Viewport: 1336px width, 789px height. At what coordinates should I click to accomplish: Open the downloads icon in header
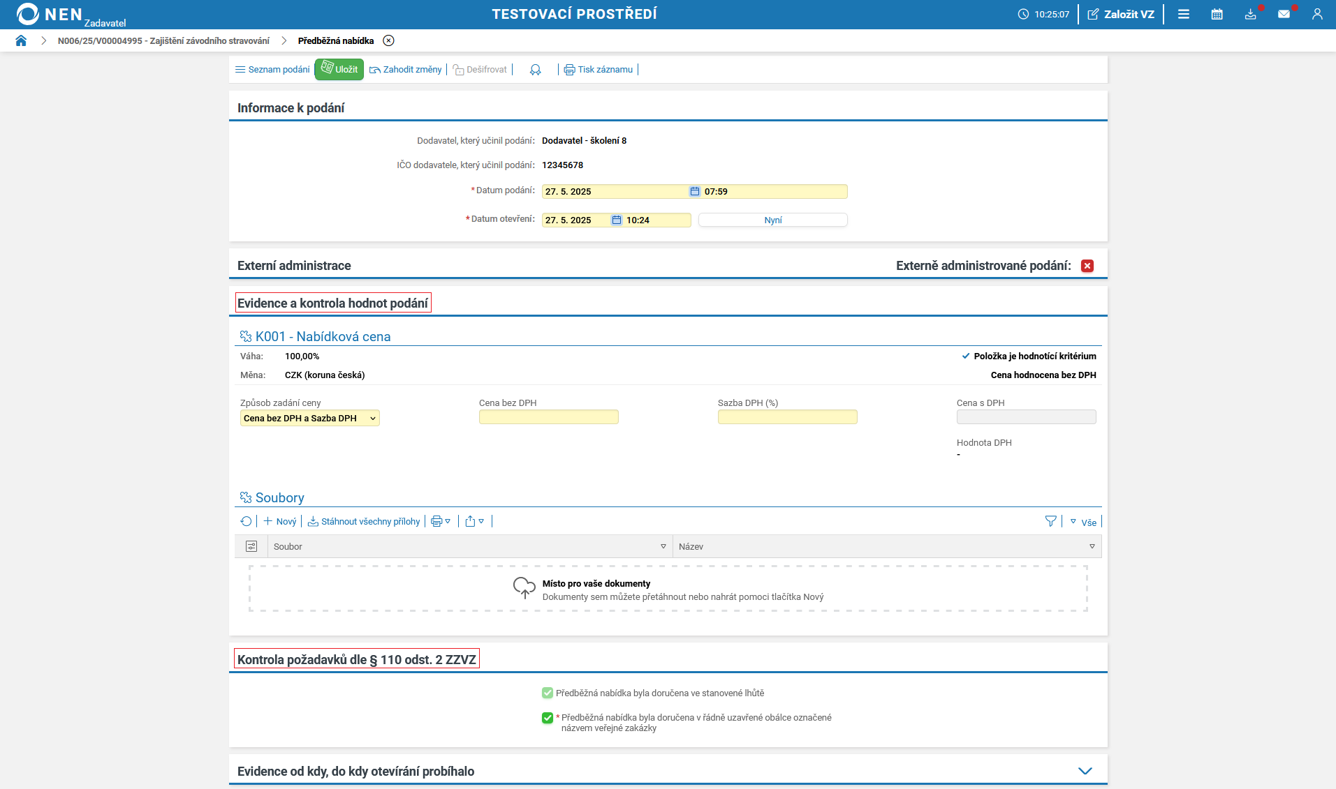pyautogui.click(x=1250, y=14)
